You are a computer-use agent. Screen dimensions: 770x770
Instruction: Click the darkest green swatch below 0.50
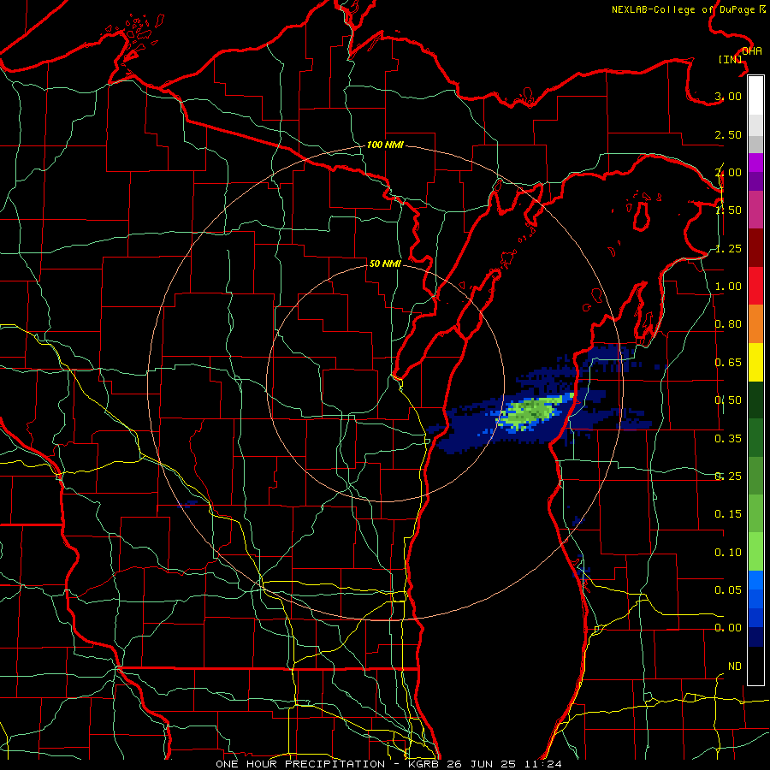[x=755, y=400]
